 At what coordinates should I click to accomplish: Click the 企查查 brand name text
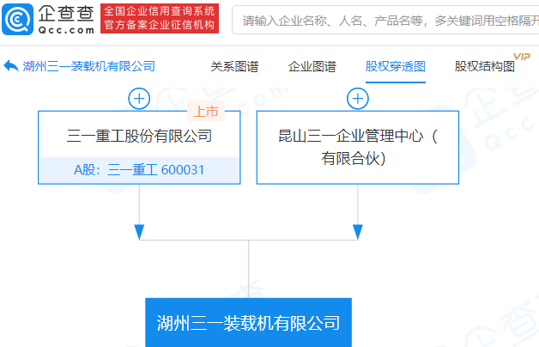click(66, 14)
